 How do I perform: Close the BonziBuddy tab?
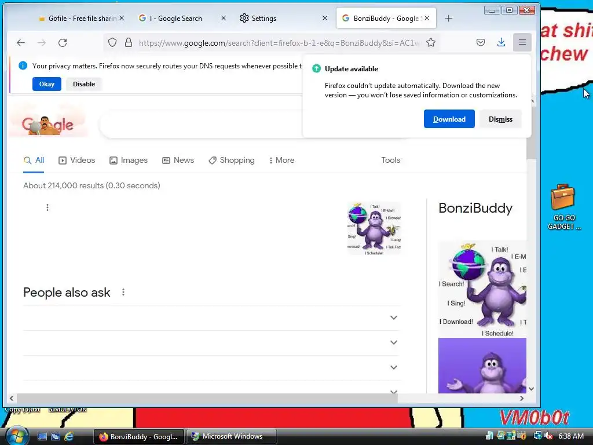click(x=427, y=18)
